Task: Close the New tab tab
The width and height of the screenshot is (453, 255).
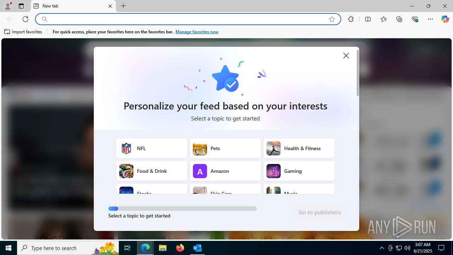Action: click(x=110, y=6)
